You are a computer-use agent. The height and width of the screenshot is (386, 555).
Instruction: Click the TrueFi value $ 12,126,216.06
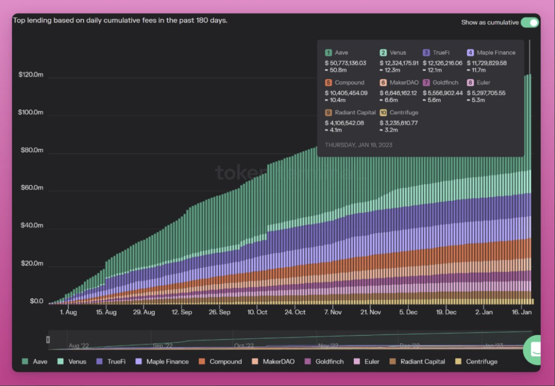(442, 63)
